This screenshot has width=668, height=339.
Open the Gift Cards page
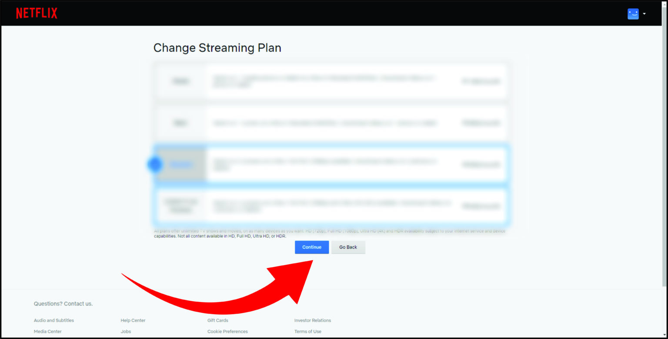[217, 320]
